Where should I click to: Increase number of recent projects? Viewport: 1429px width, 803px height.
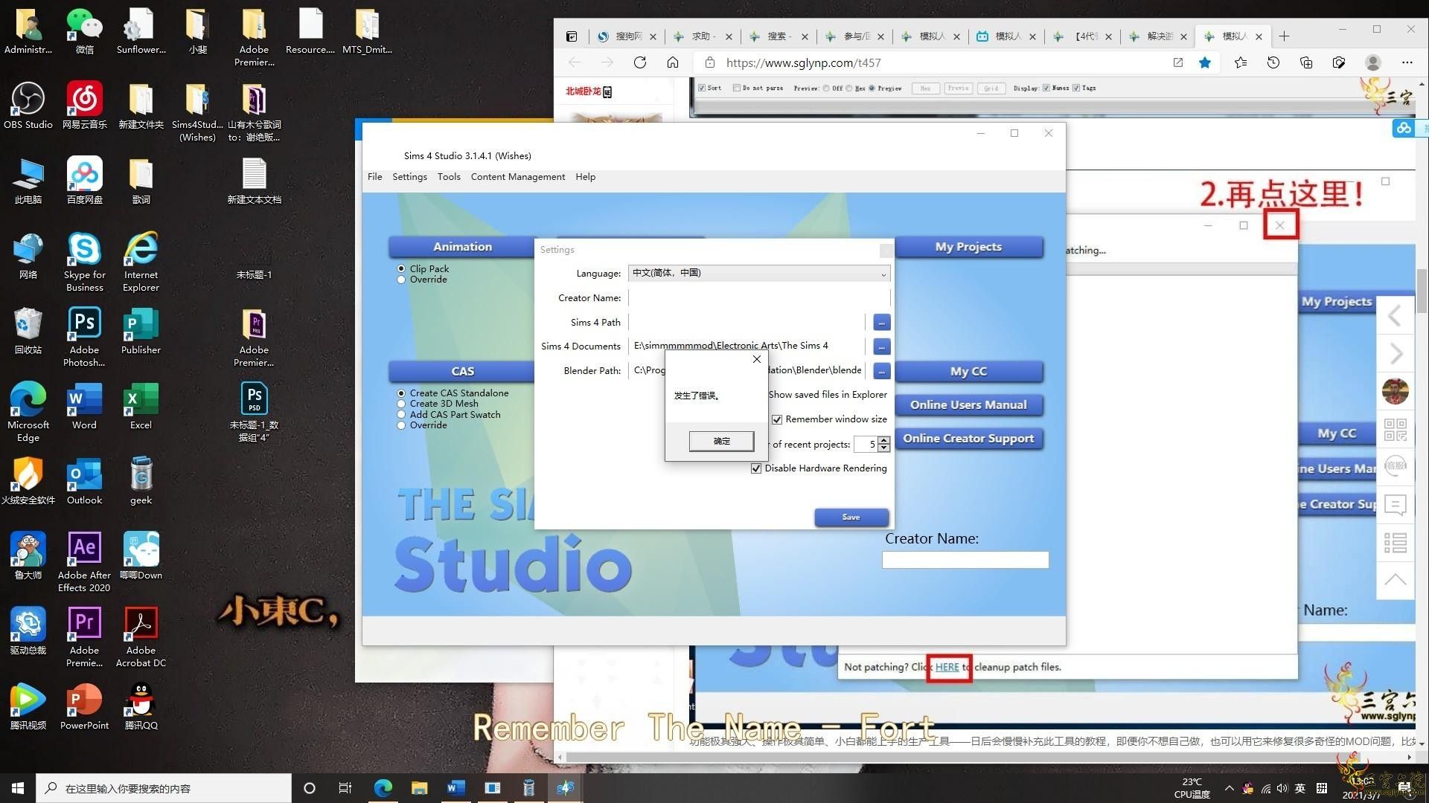tap(883, 440)
